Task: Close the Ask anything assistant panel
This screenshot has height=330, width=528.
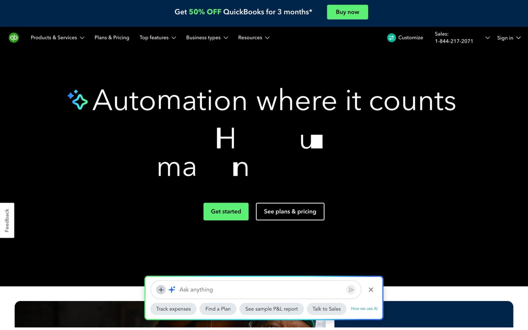Action: pos(371,290)
